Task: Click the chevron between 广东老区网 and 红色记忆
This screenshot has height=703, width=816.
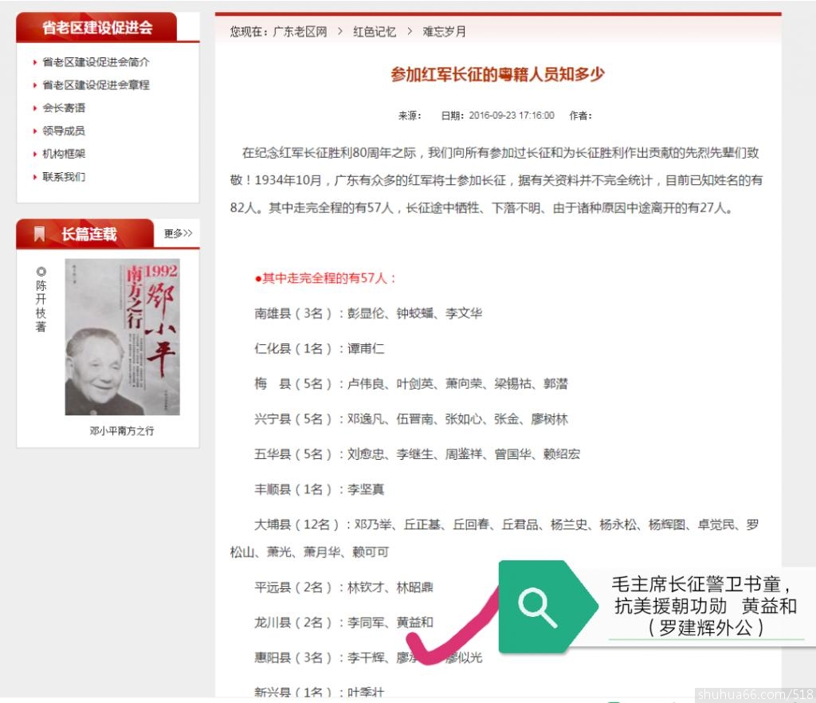Action: (x=340, y=32)
